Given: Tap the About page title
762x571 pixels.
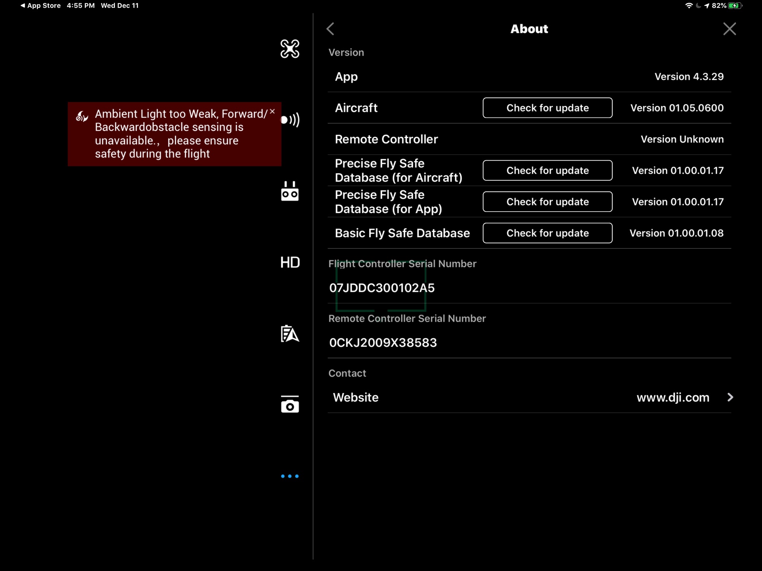Looking at the screenshot, I should point(529,29).
